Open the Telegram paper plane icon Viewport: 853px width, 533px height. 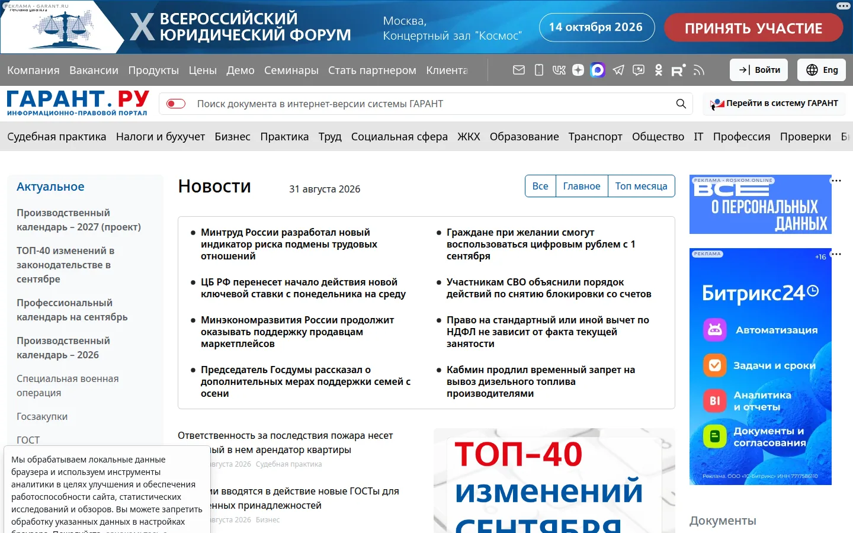click(618, 70)
